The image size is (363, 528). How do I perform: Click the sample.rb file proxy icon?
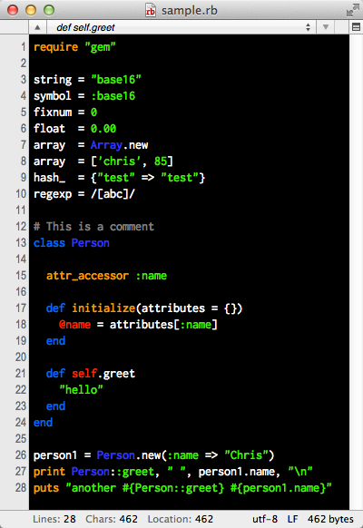click(150, 10)
